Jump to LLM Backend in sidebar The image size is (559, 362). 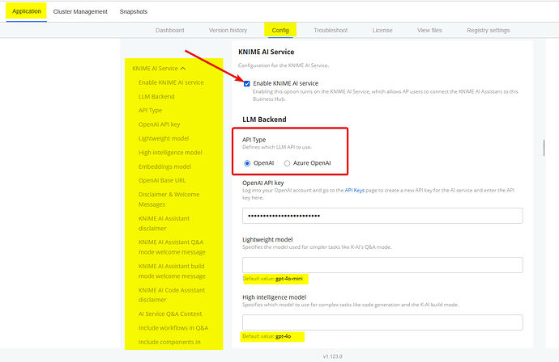pyautogui.click(x=156, y=97)
